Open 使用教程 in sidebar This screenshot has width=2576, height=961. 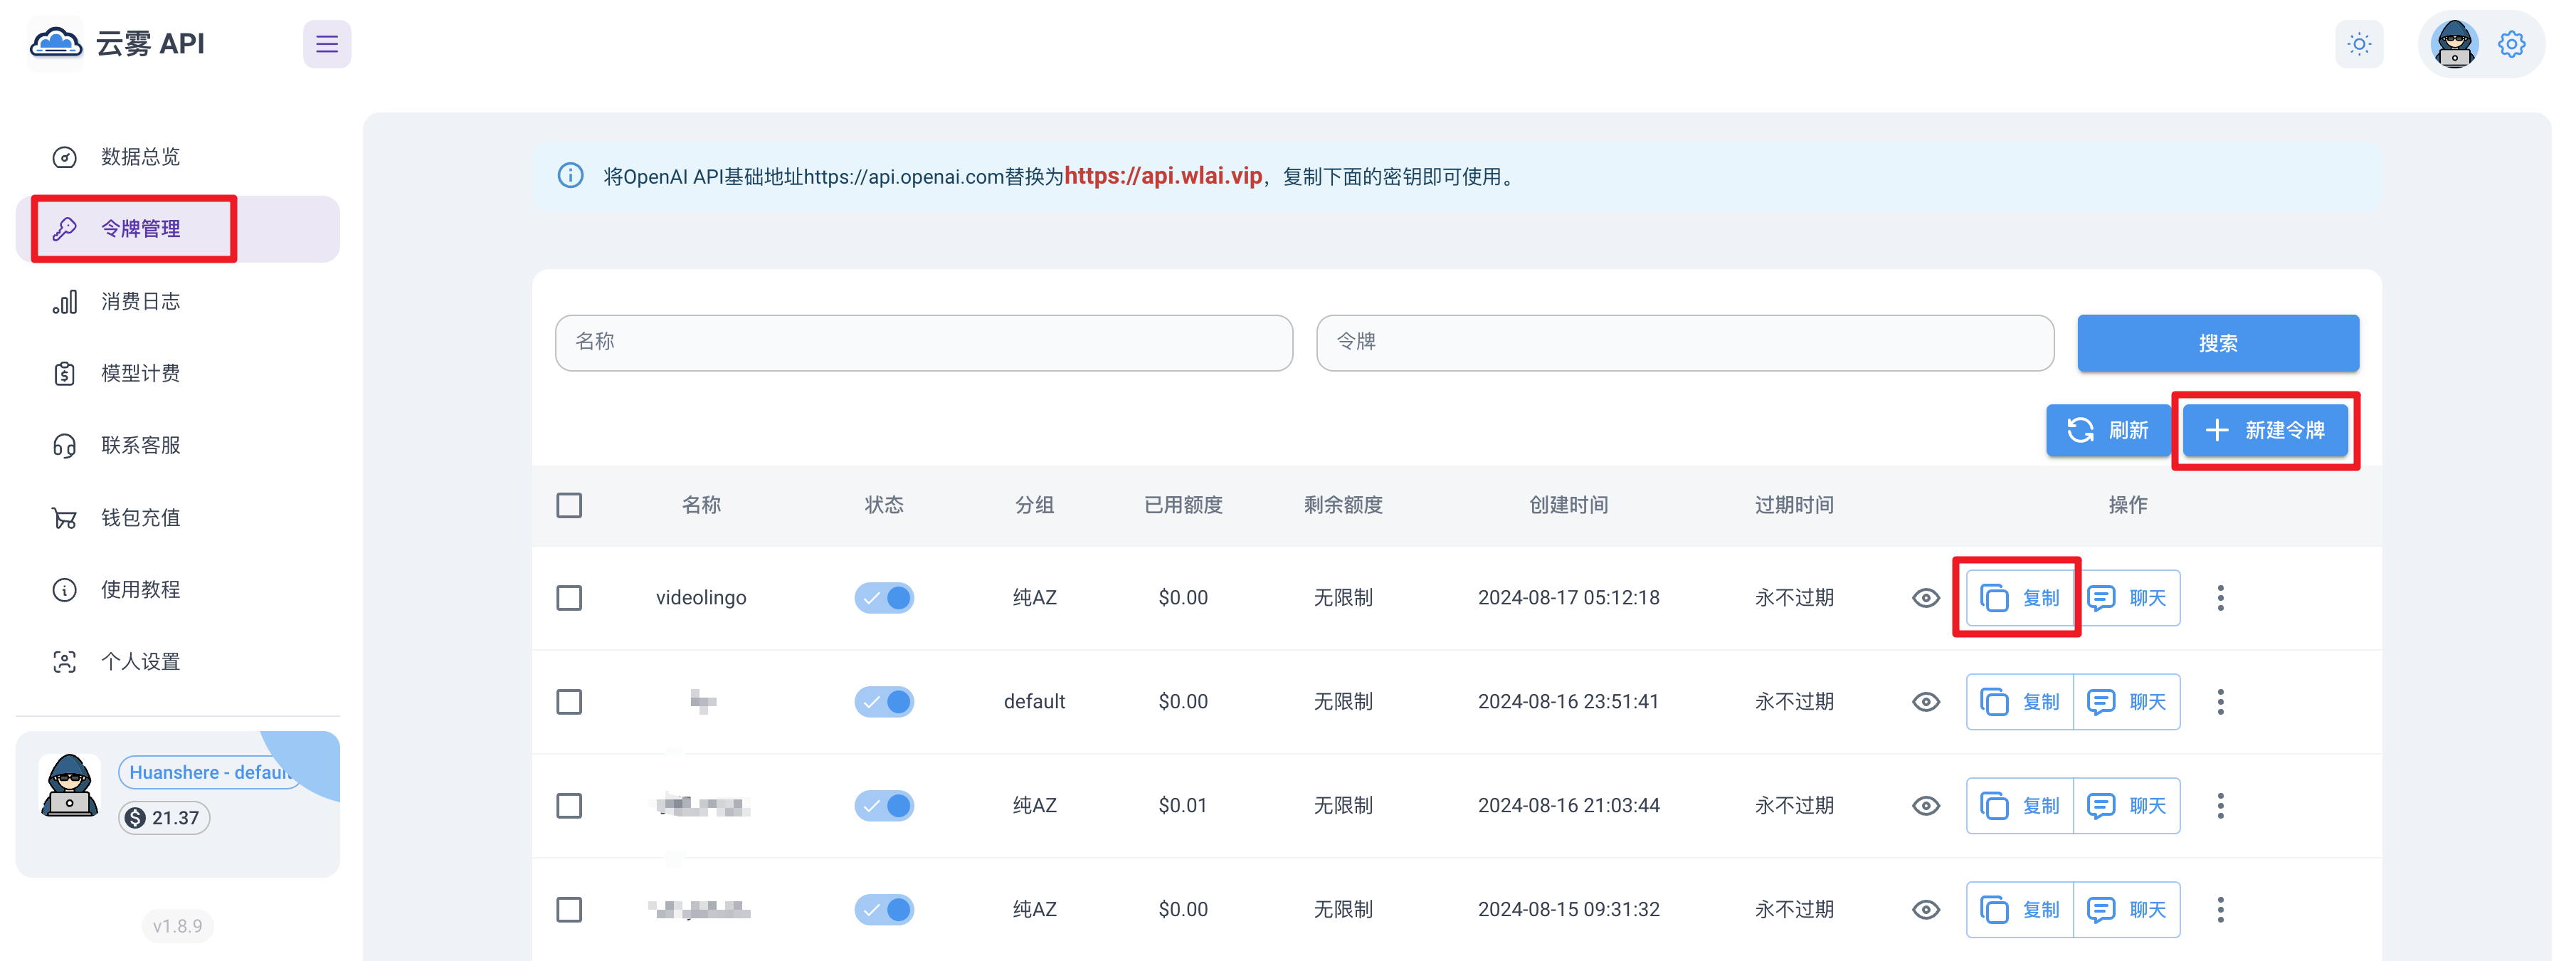[178, 589]
